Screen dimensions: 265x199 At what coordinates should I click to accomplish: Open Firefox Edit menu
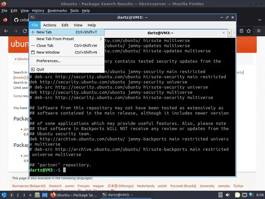tap(14, 11)
